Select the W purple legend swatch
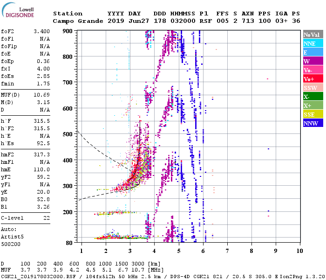The height and width of the screenshot is (280, 326). [x=313, y=61]
